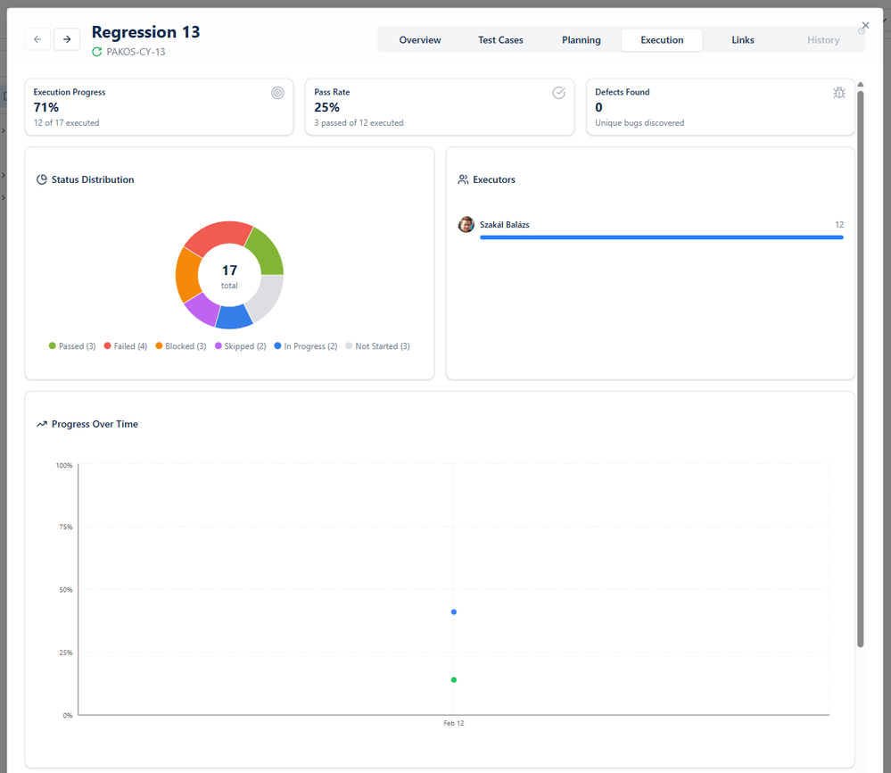Viewport: 891px width, 773px height.
Task: Click the pie chart icon beside Status Distribution
Action: (x=42, y=179)
